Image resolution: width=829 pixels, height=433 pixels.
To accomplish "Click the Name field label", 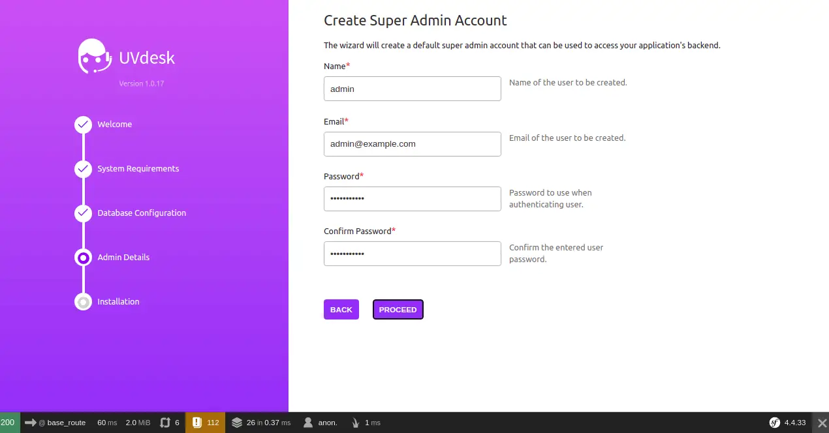I will [x=337, y=67].
